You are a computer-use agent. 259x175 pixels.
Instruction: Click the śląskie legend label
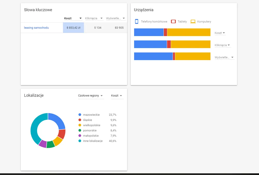88,120
